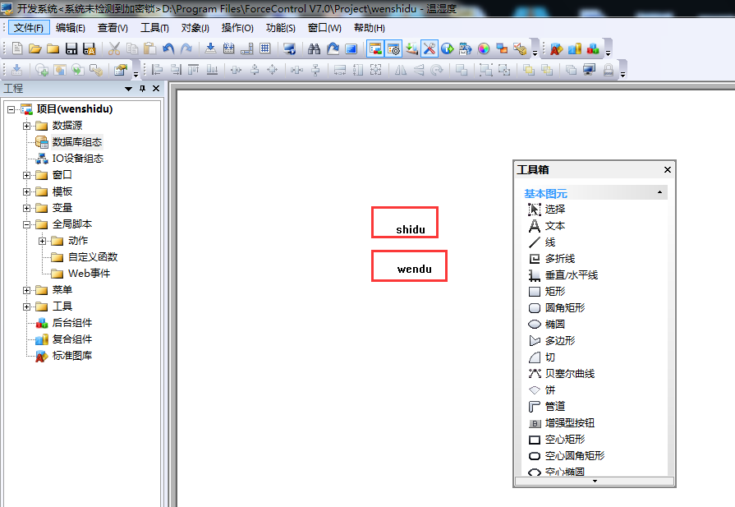The height and width of the screenshot is (507, 735).
Task: Click the binoculars find icon
Action: [x=314, y=48]
